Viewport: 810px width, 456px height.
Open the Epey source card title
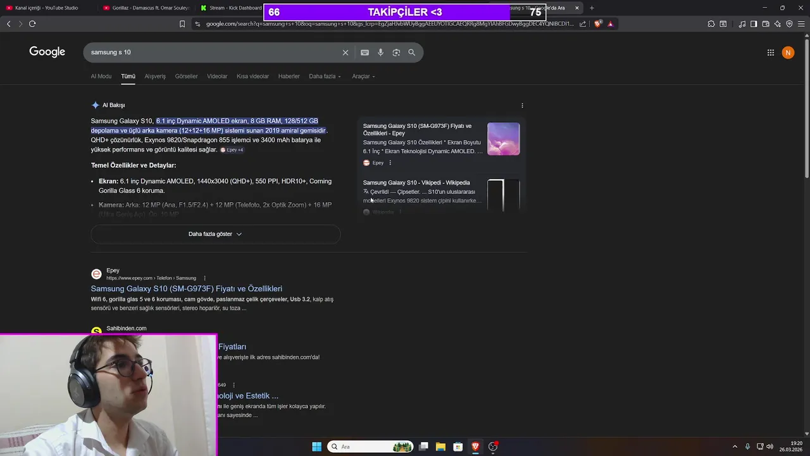(418, 130)
